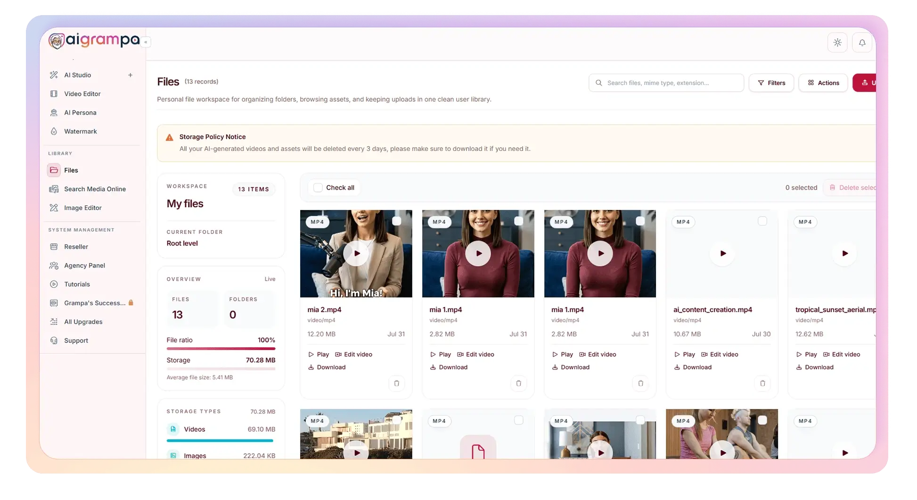Open Image Editor from the sidebar
Image resolution: width=917 pixels, height=500 pixels.
tap(83, 208)
